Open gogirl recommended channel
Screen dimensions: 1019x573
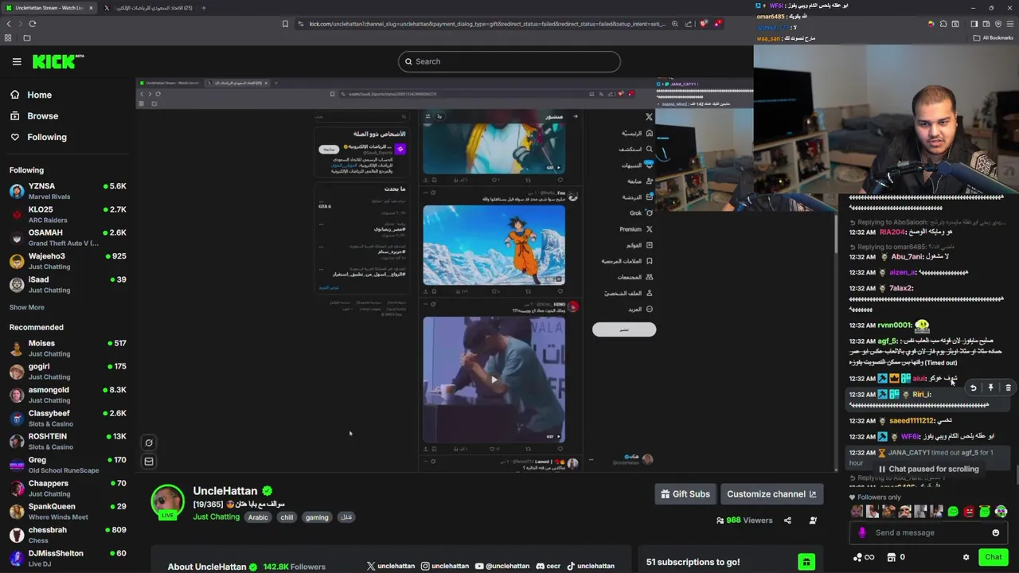68,371
